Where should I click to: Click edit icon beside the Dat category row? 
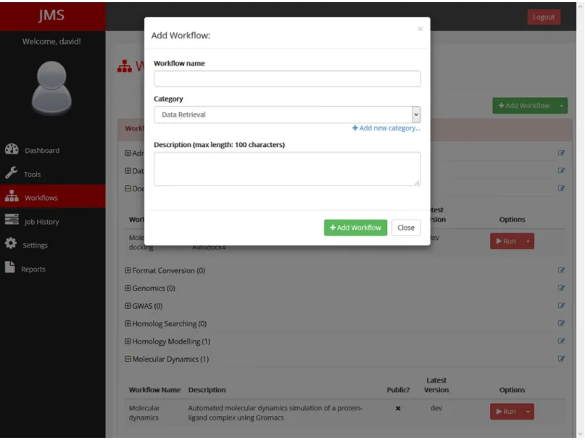(561, 171)
